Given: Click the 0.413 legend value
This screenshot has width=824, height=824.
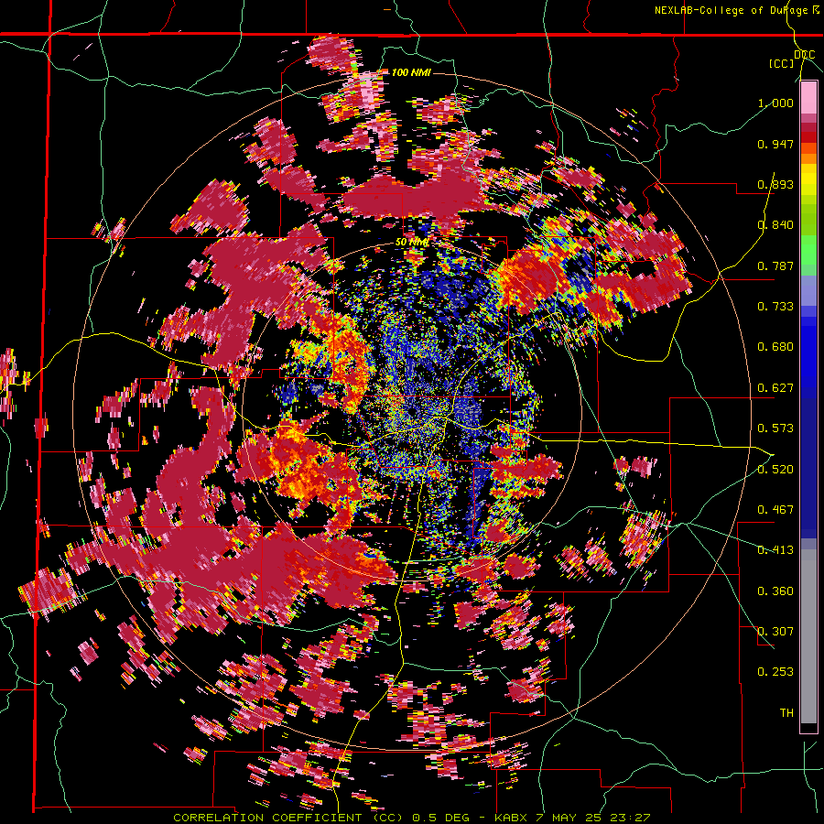Looking at the screenshot, I should tap(775, 550).
